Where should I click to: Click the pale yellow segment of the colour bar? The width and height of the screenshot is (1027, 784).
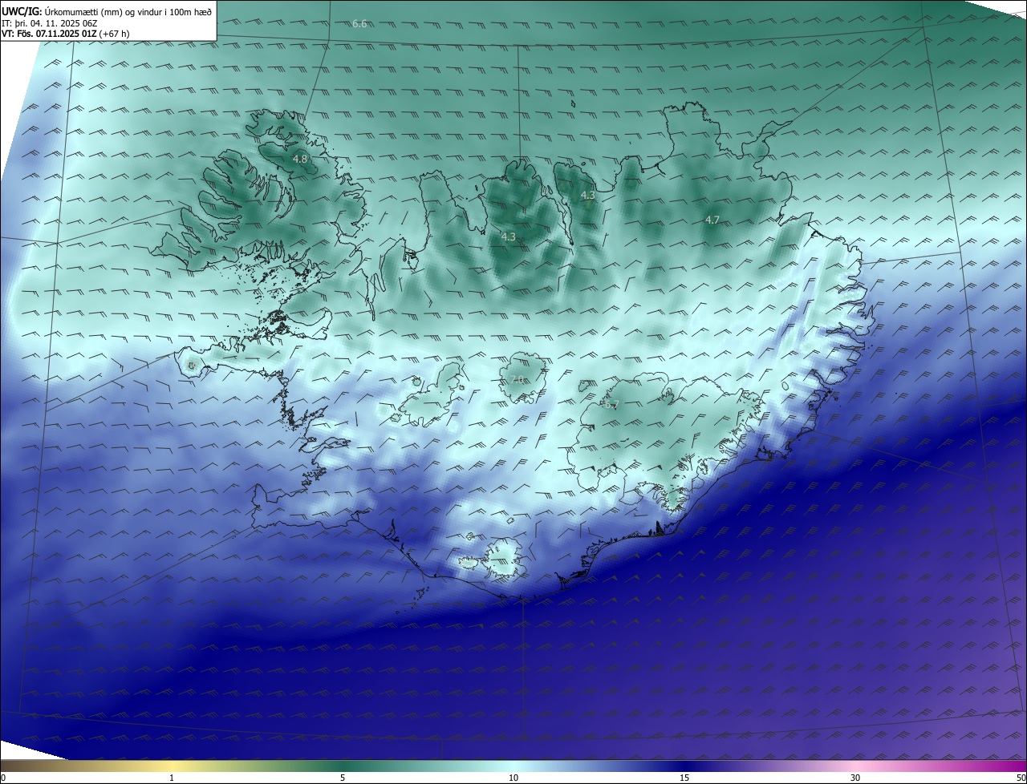[173, 766]
